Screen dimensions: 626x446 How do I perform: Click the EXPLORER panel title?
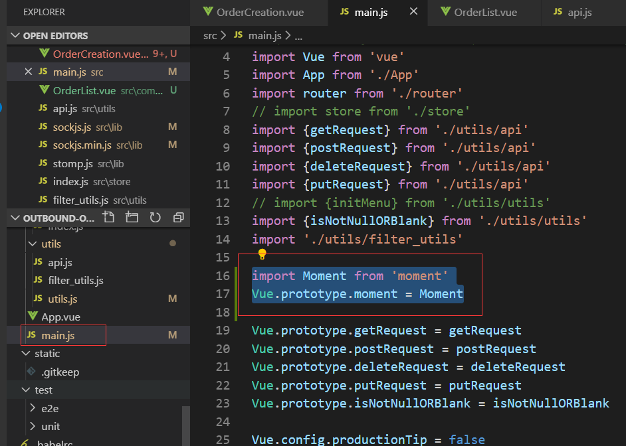[44, 12]
